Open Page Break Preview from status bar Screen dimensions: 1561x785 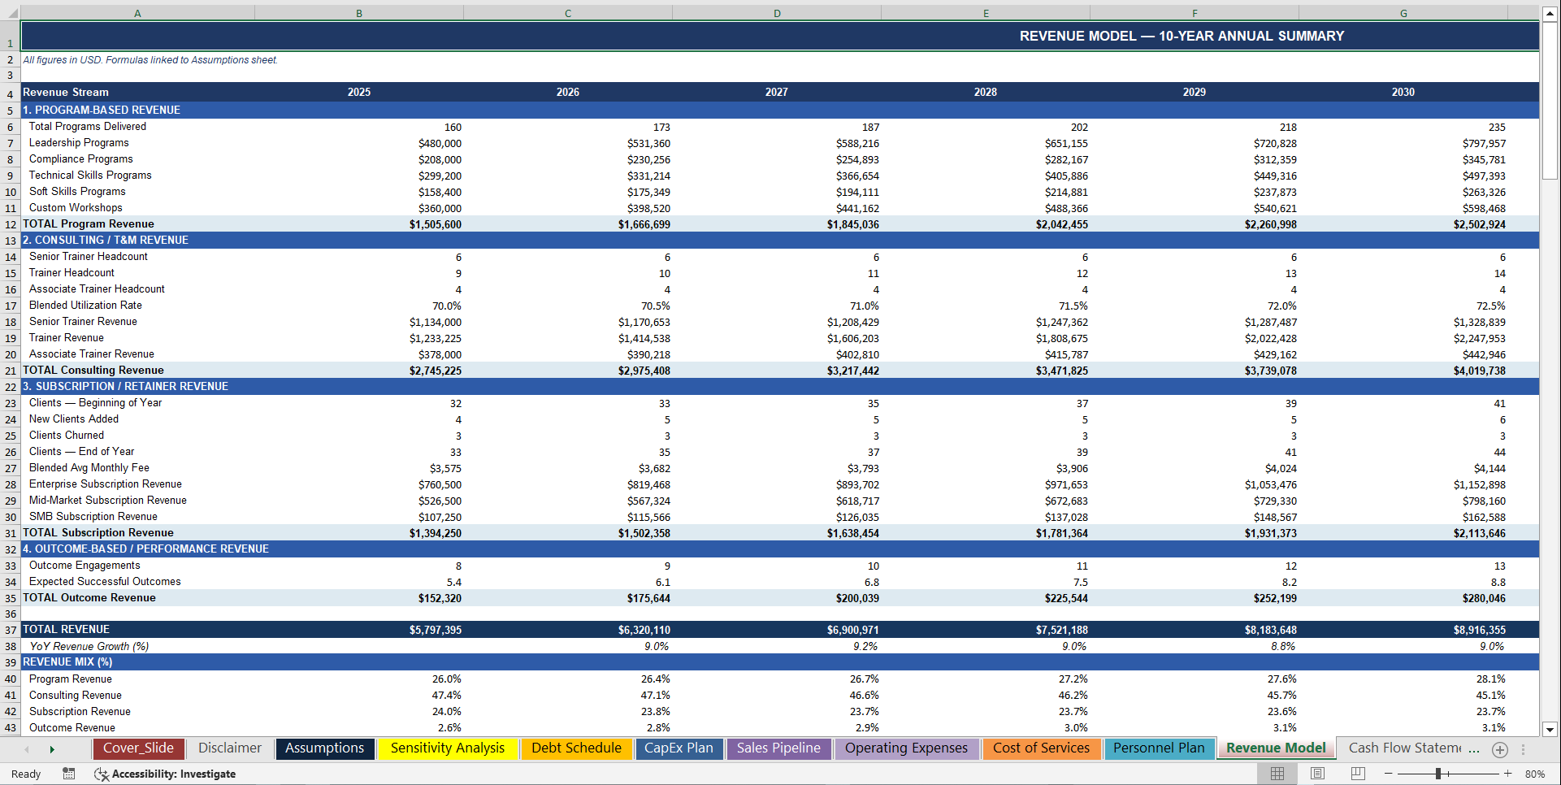pos(1358,774)
